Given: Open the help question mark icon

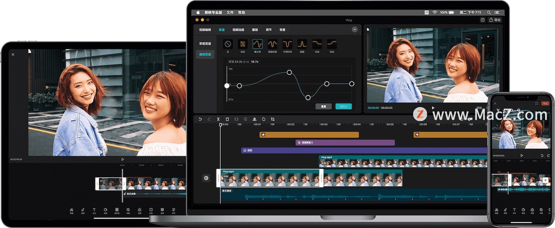Looking at the screenshot, I should [482, 20].
